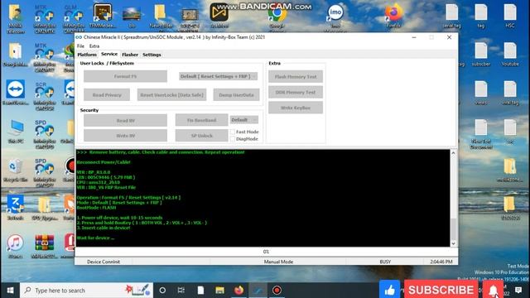The height and width of the screenshot is (298, 530).
Task: Click the Device ConnInit status bar text
Action: [104, 262]
